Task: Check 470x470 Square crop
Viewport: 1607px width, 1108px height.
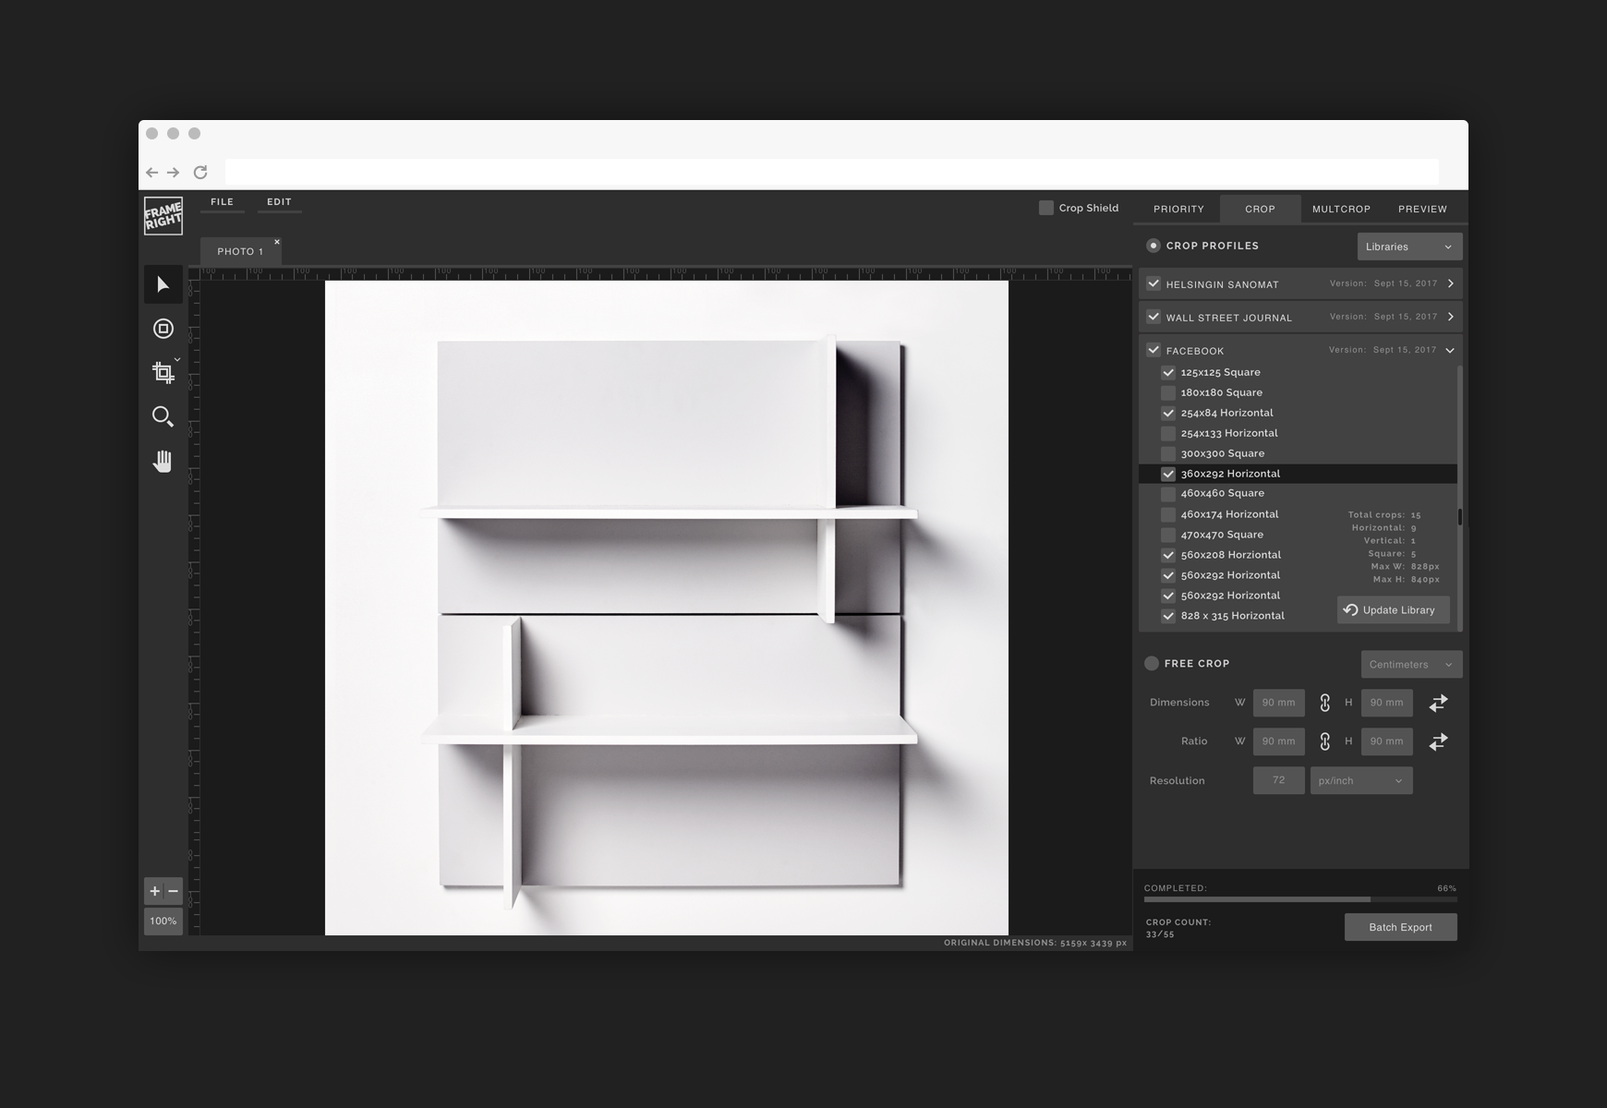Action: (1168, 535)
